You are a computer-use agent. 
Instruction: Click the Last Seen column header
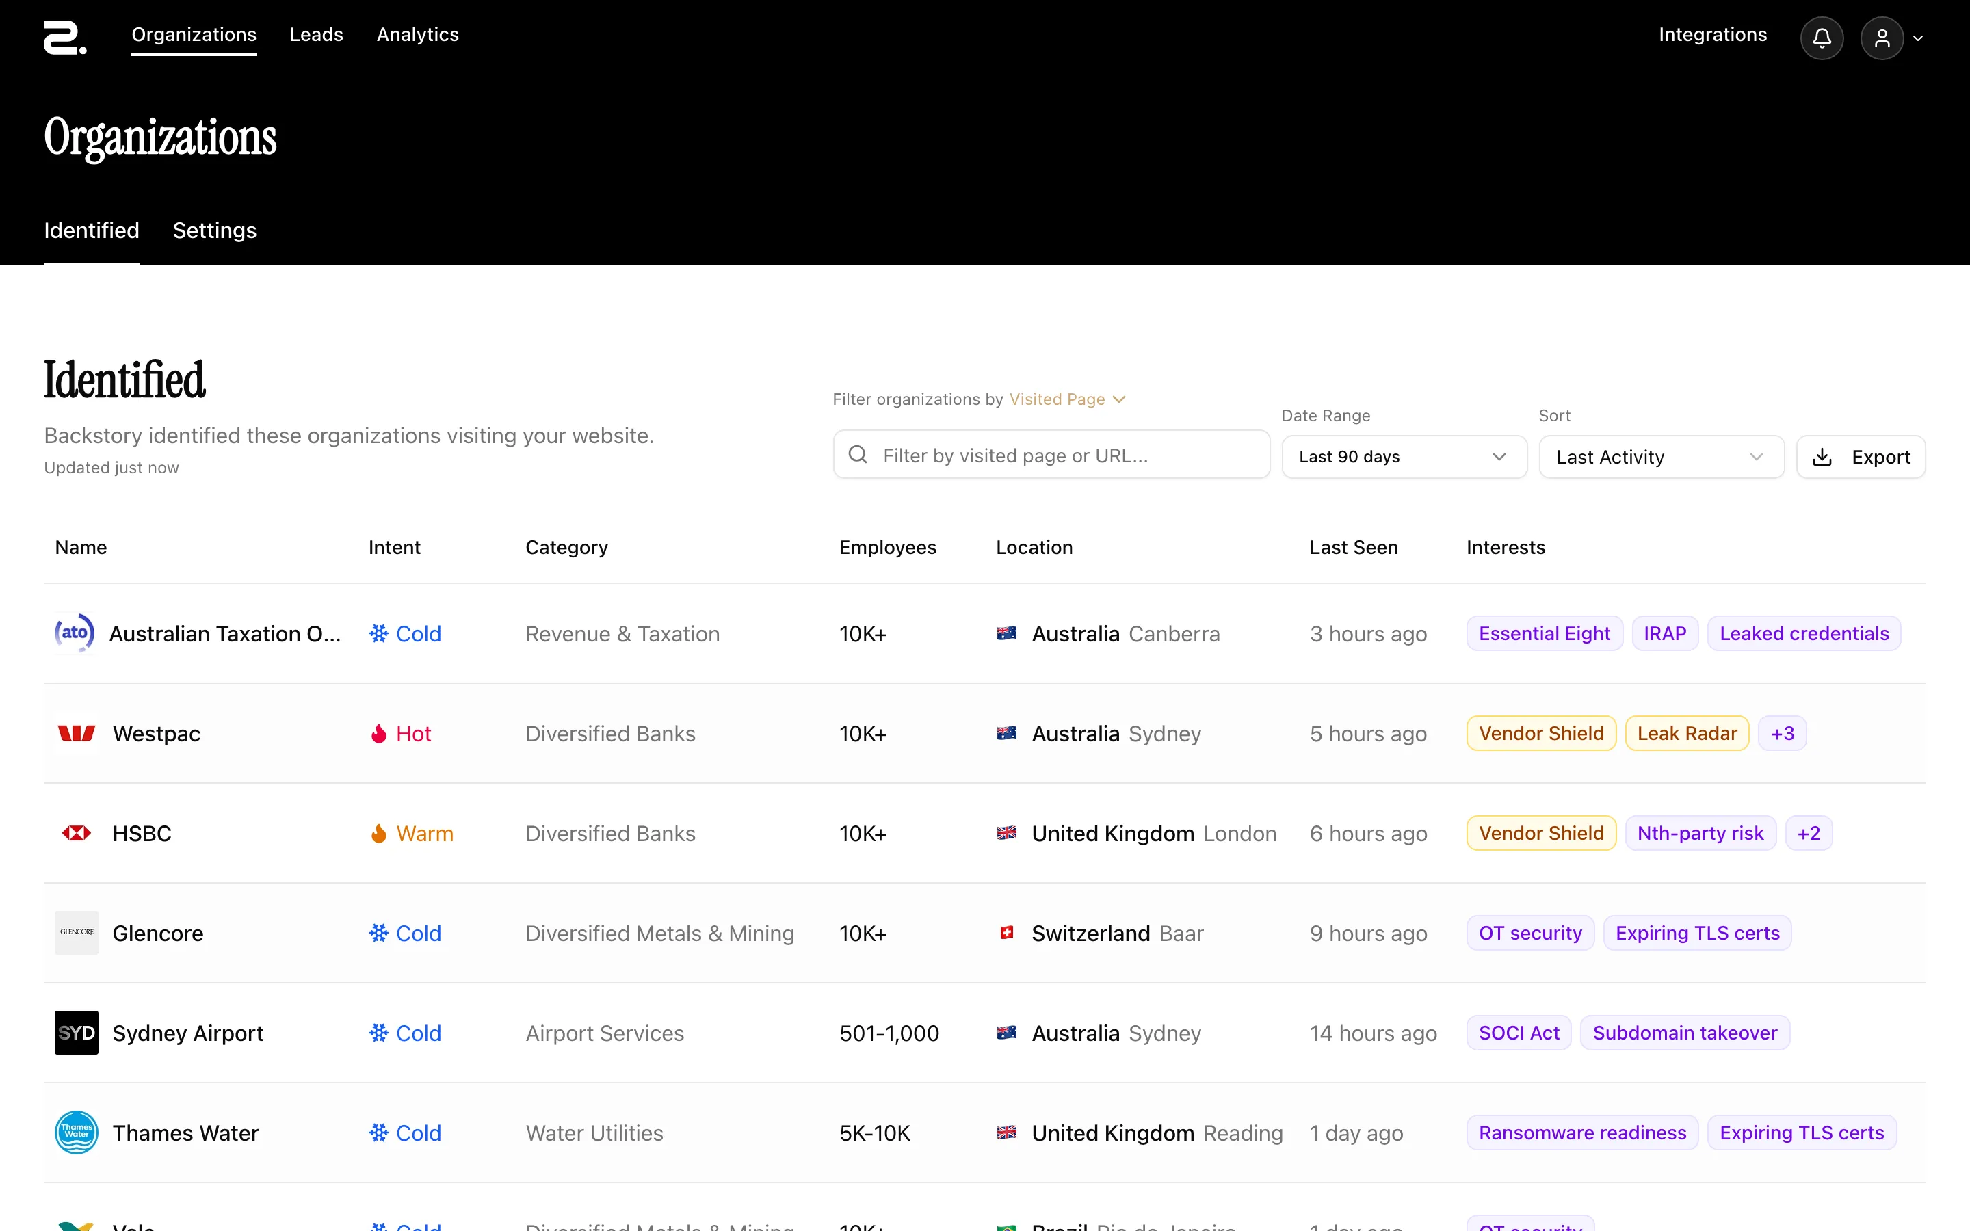pyautogui.click(x=1353, y=547)
